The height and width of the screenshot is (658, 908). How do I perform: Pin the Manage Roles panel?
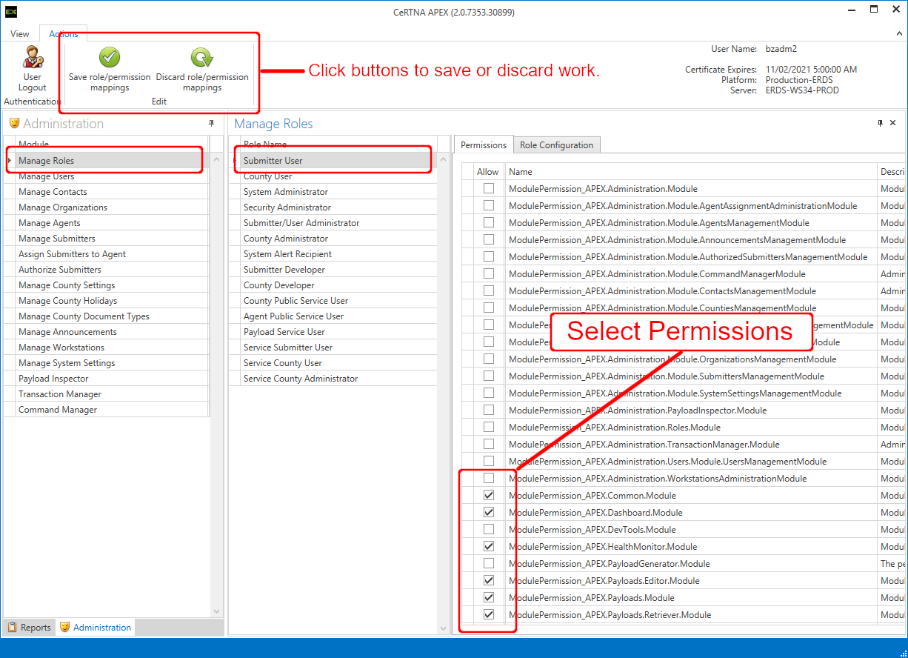tap(880, 123)
